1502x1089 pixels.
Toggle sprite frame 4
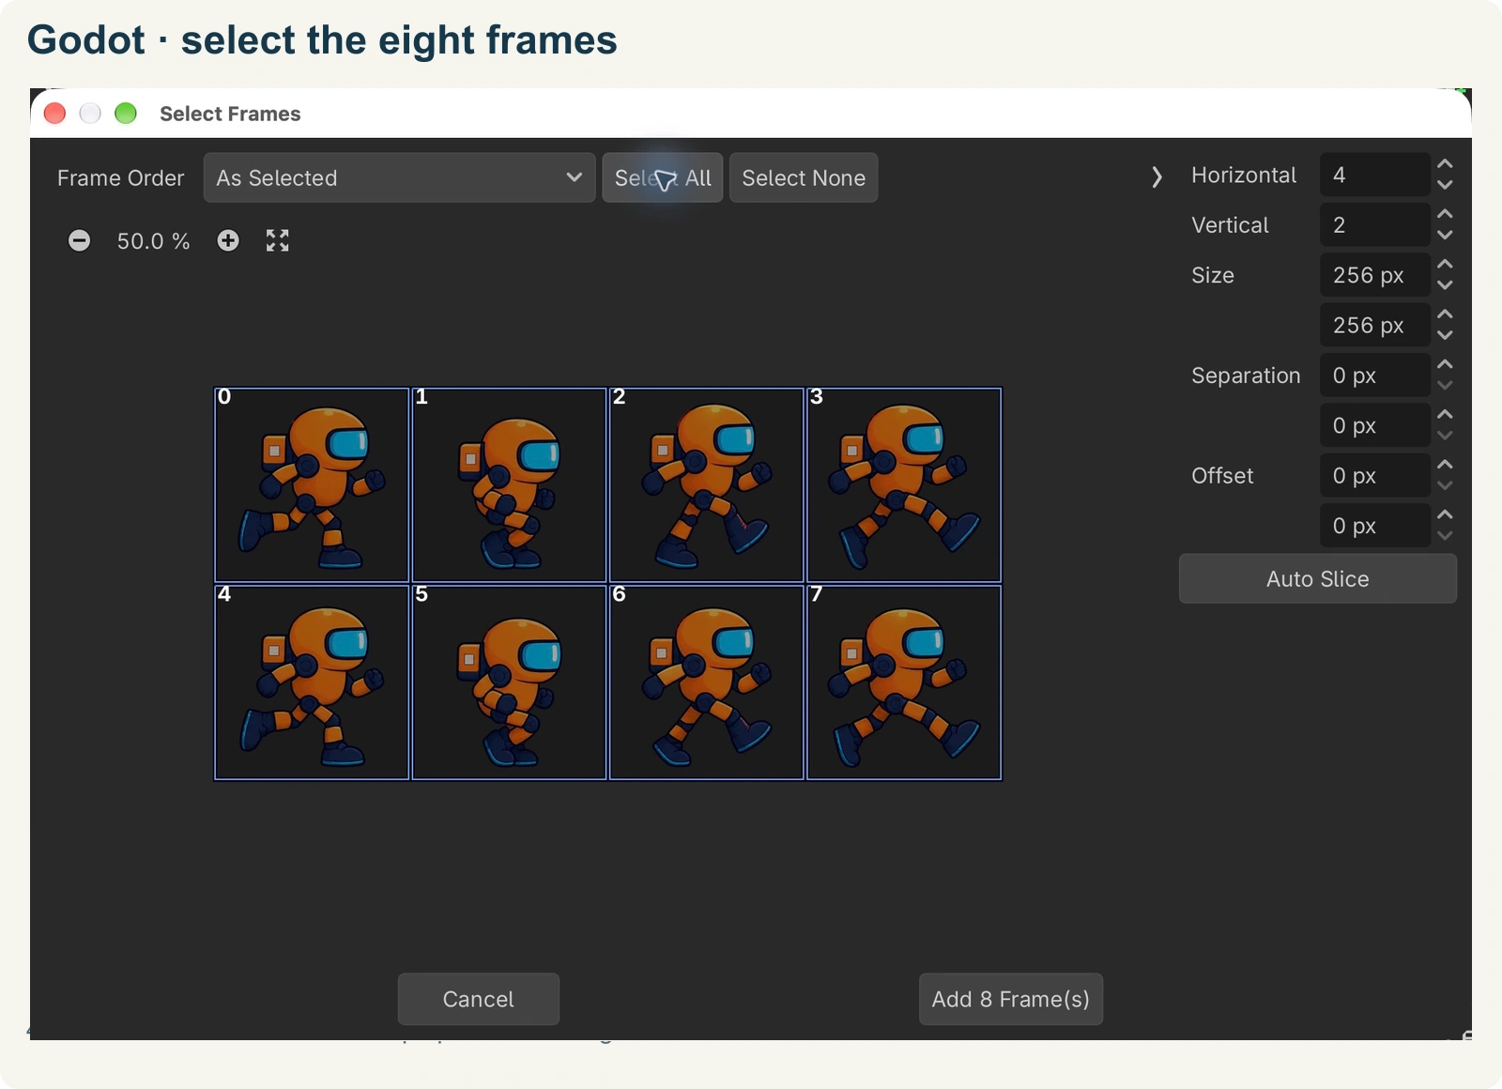tap(312, 683)
